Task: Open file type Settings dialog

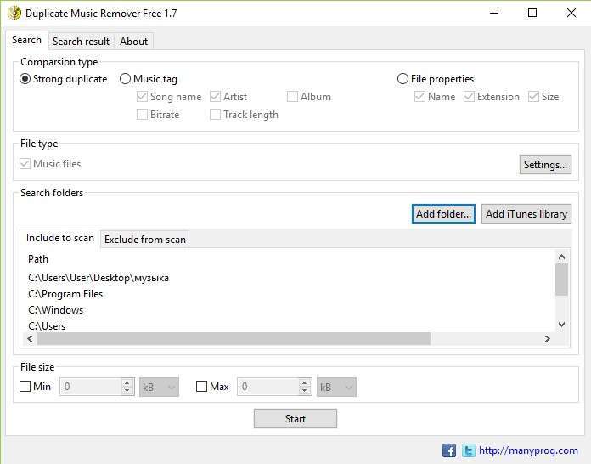Action: tap(545, 165)
